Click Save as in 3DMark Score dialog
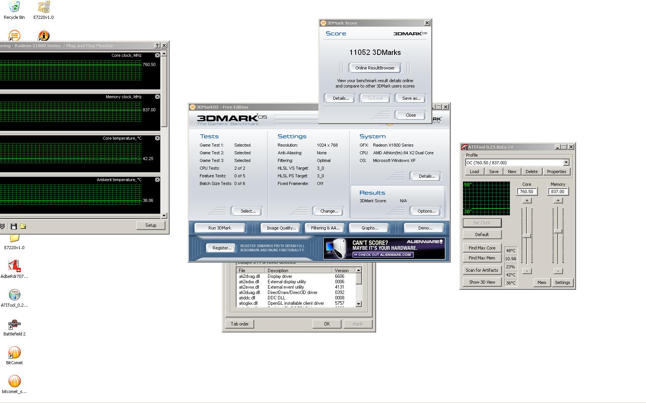The image size is (646, 403). 411,98
